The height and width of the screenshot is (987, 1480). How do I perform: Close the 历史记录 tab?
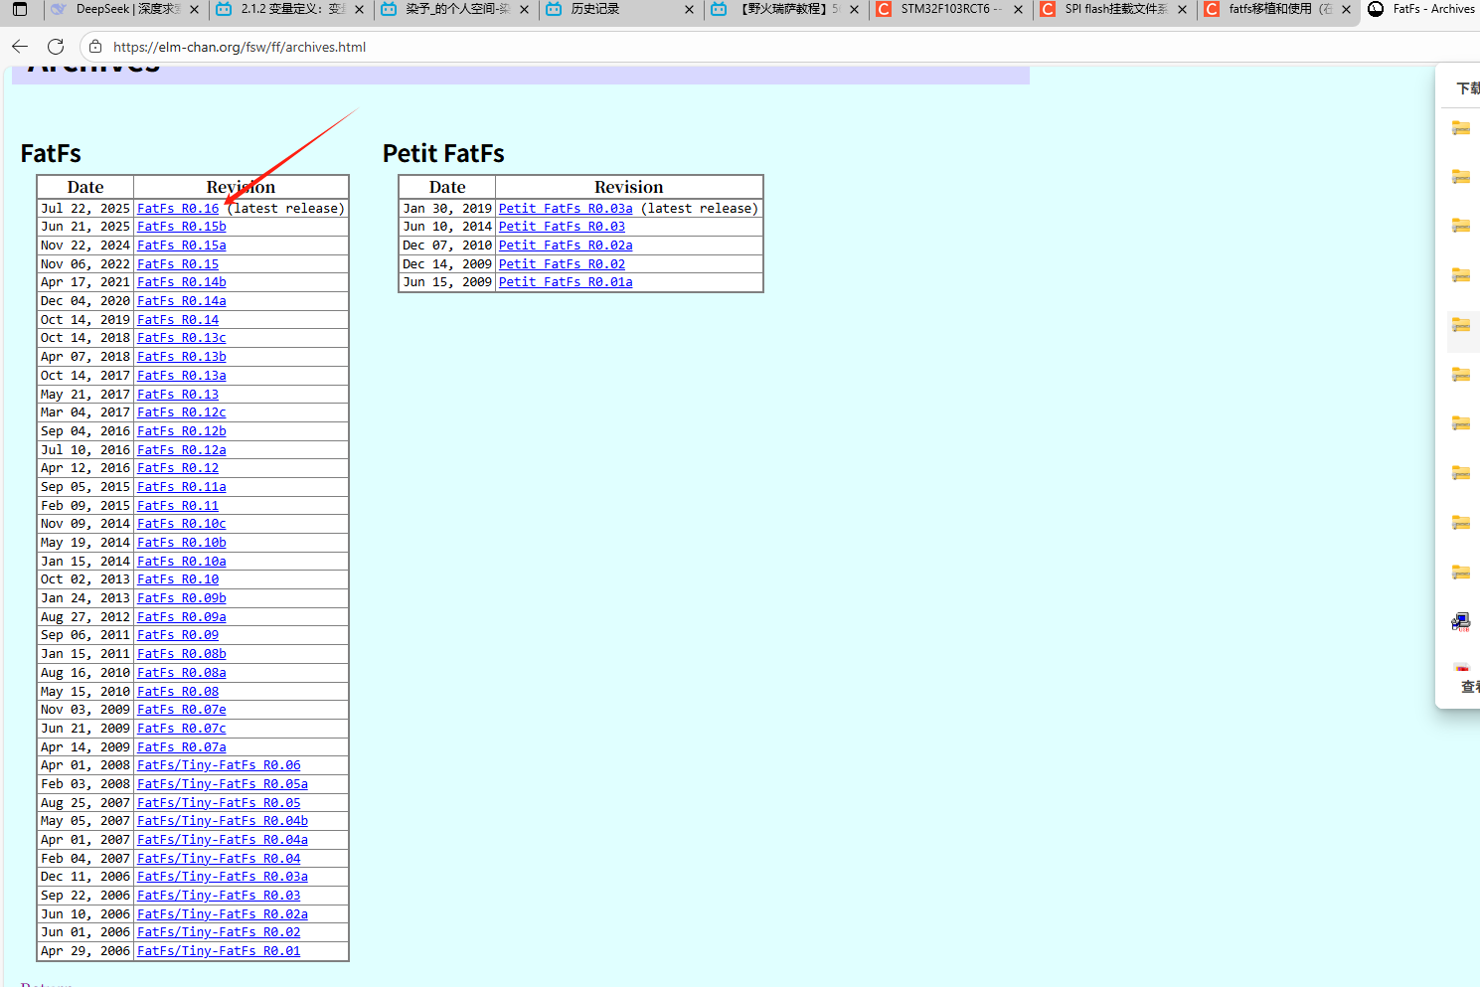tap(689, 9)
